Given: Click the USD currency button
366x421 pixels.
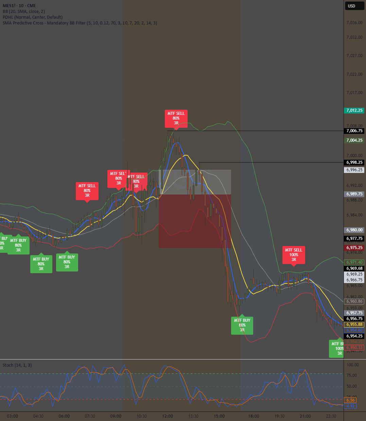Looking at the screenshot, I should [x=354, y=6].
